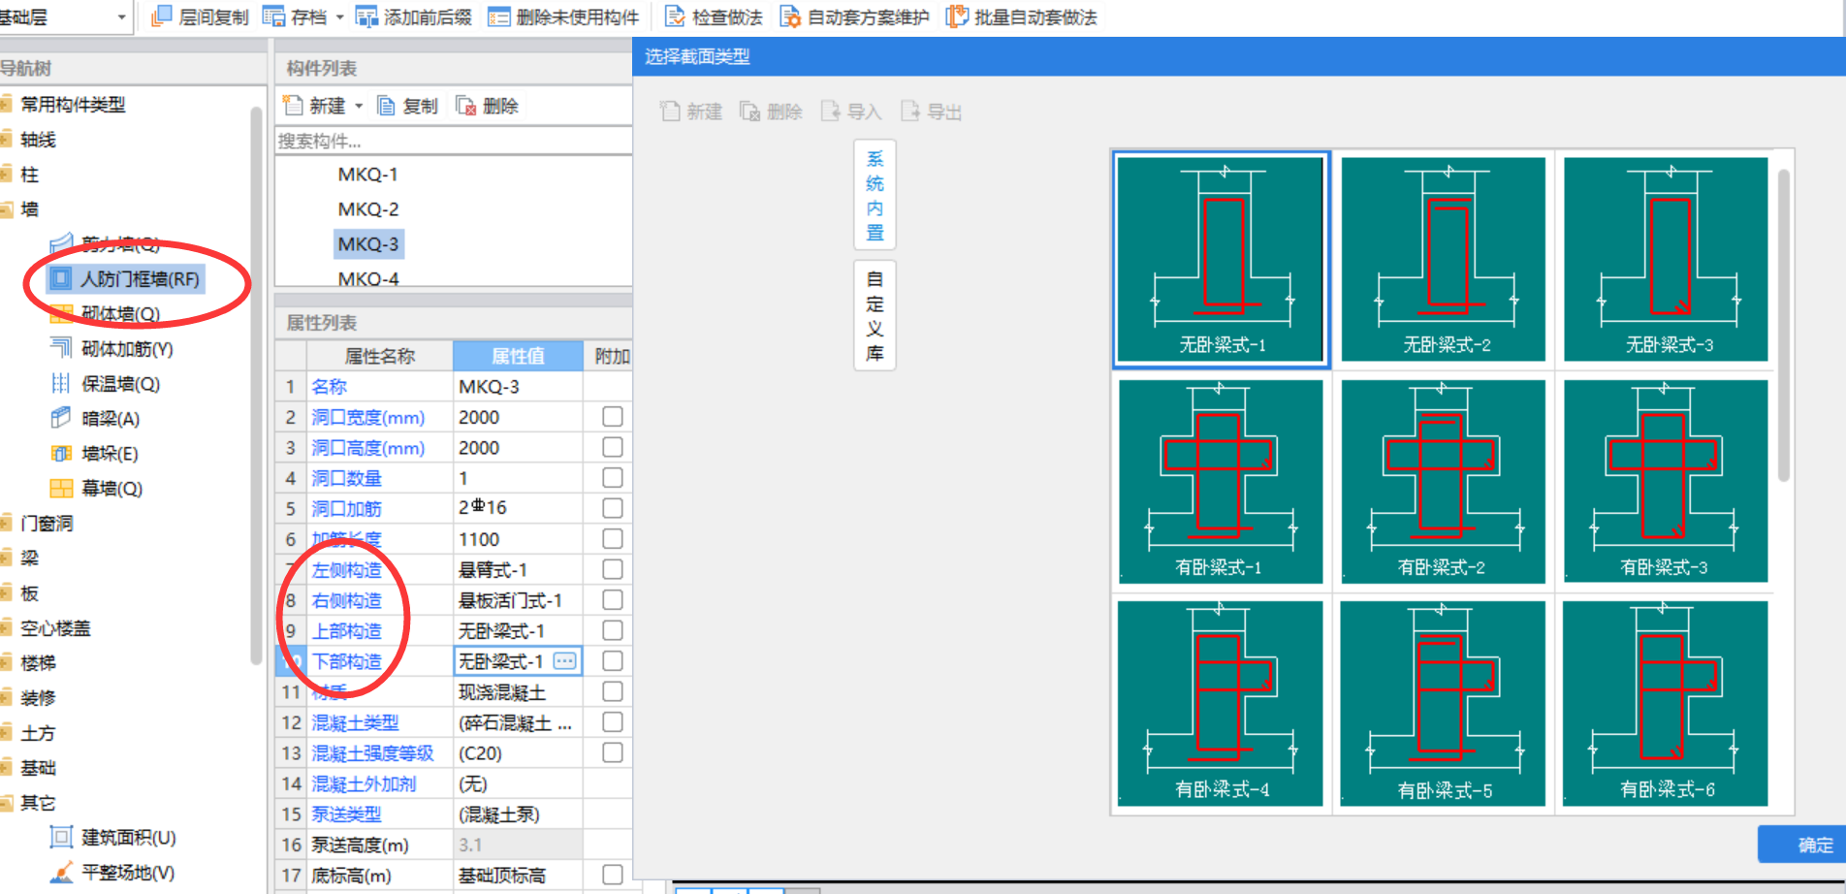Tick the 附加 checkbox for 混凝土类型

(613, 721)
